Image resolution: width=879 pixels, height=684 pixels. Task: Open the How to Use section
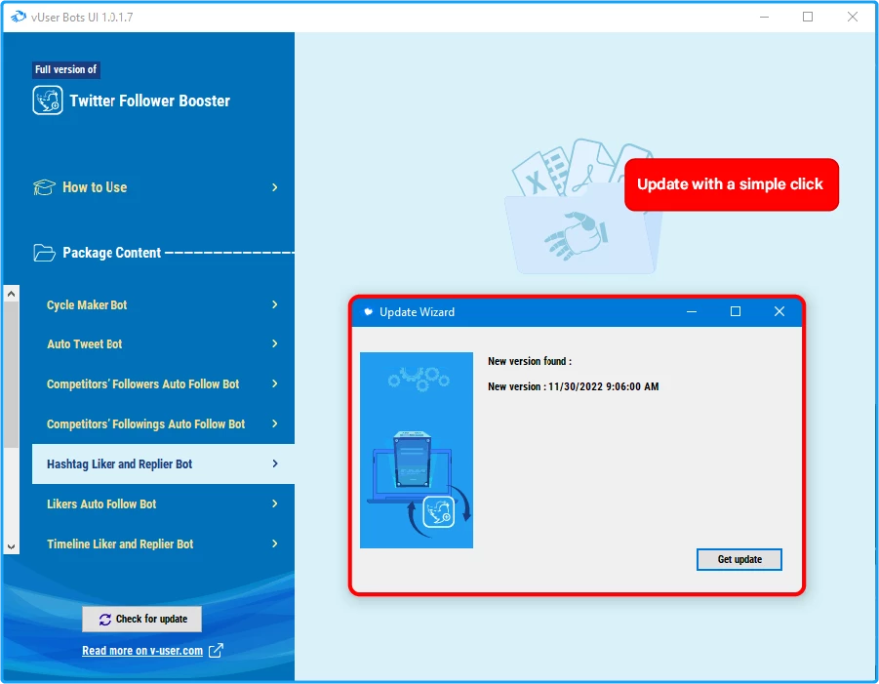(x=156, y=187)
